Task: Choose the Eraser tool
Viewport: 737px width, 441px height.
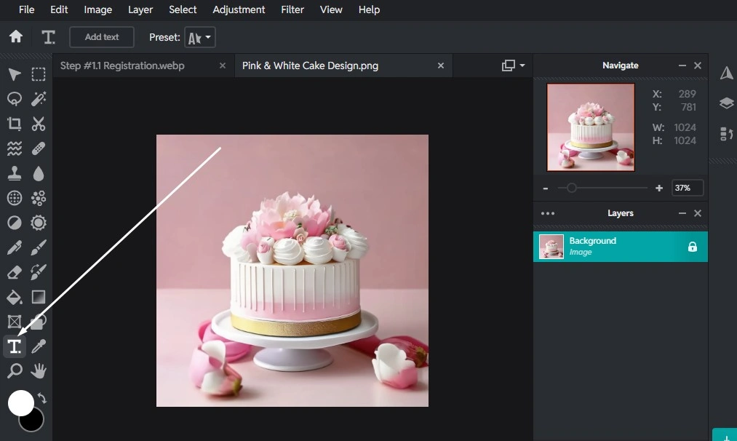Action: click(15, 272)
